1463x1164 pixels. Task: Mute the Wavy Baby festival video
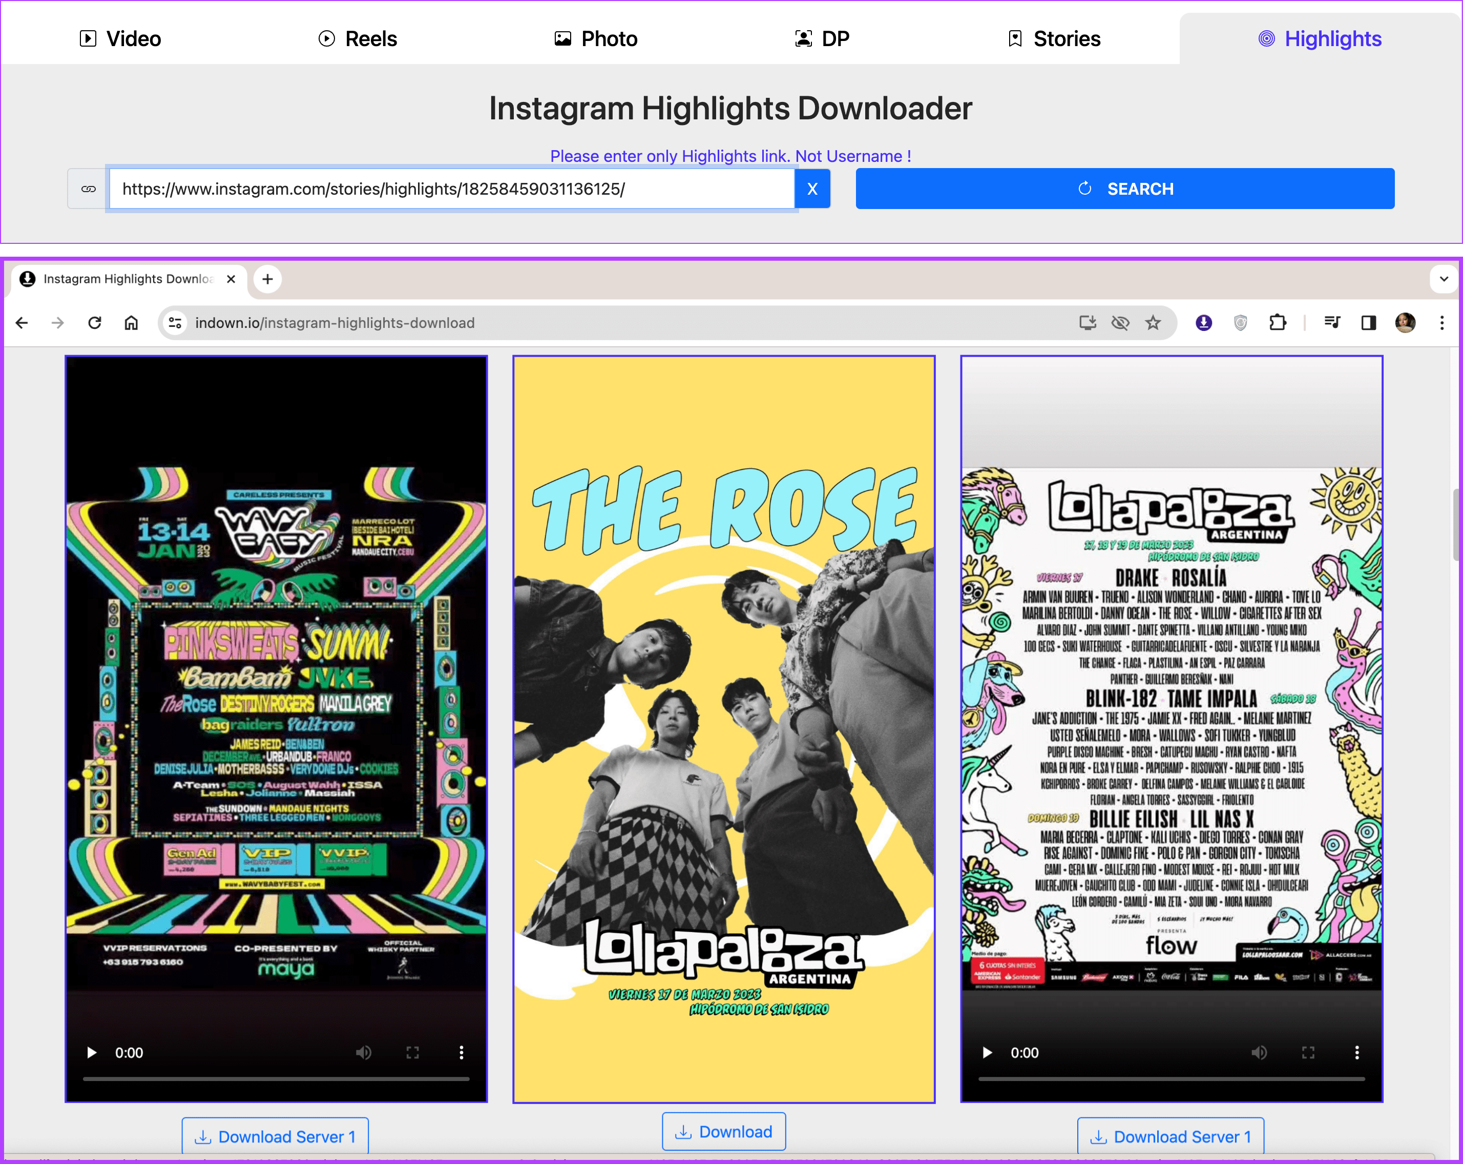364,1053
